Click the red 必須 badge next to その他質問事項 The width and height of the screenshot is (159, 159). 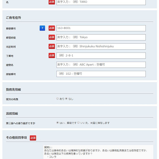(x=33, y=138)
